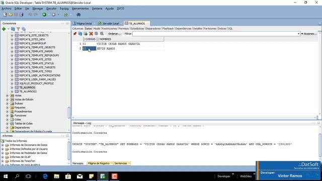Expand the Vistas tree node
322x181 pixels.
pos(8,96)
